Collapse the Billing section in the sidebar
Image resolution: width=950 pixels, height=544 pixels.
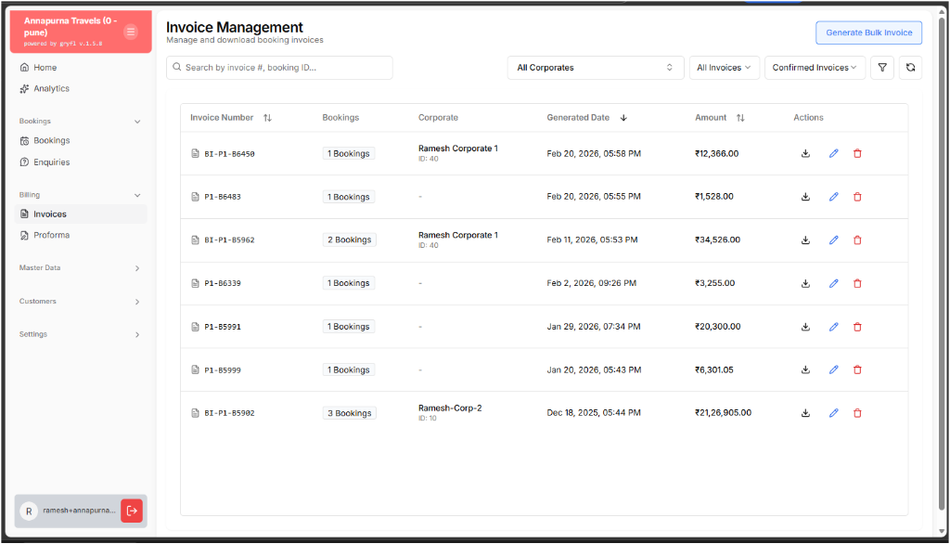pos(137,195)
